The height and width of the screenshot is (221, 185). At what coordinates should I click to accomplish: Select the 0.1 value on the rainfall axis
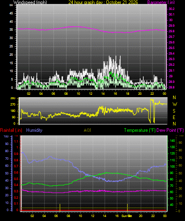tap(16, 203)
